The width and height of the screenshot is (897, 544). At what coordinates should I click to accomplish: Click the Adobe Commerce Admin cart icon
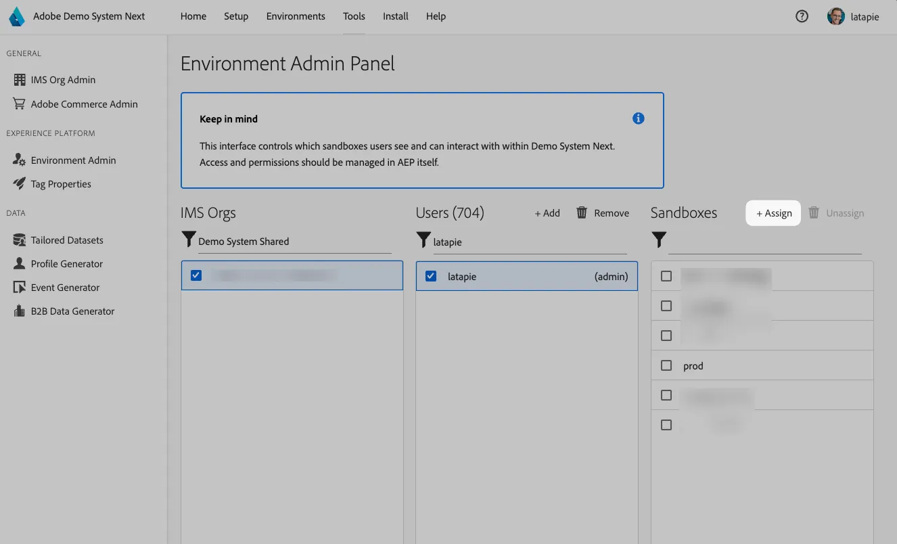[x=20, y=104]
